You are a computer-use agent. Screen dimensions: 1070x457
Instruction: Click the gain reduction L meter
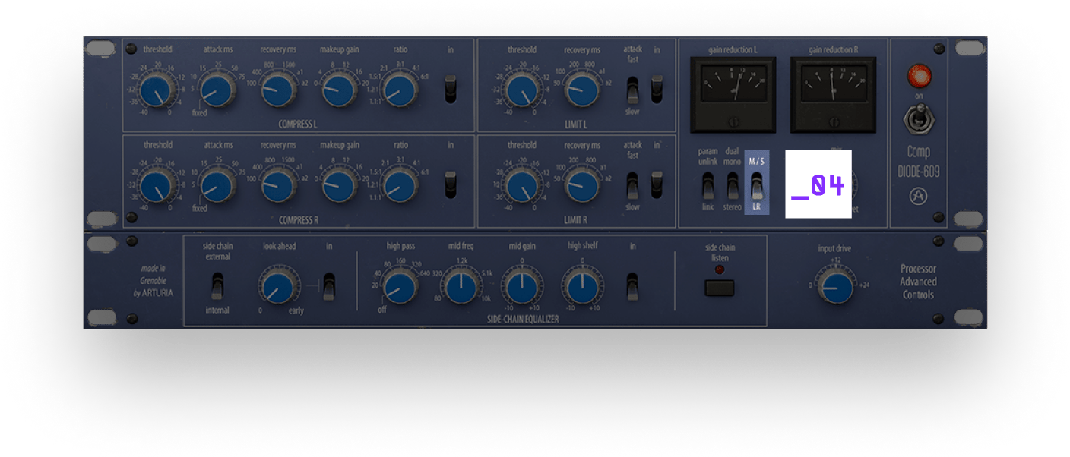pos(733,95)
